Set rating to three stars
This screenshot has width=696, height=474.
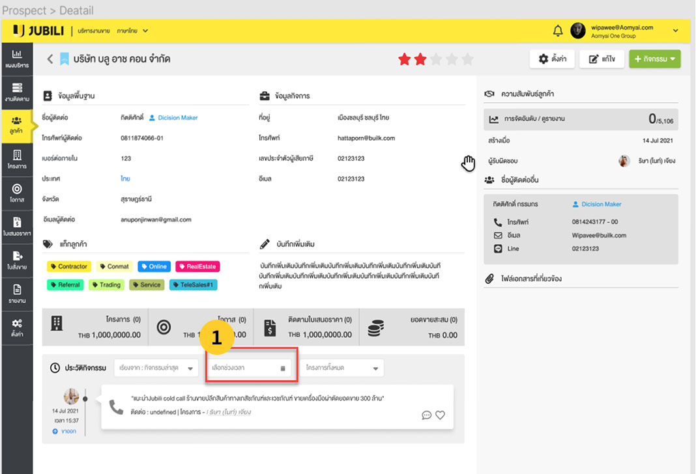[x=436, y=59]
